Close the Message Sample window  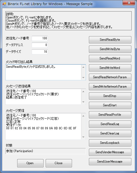pyautogui.click(x=129, y=3)
